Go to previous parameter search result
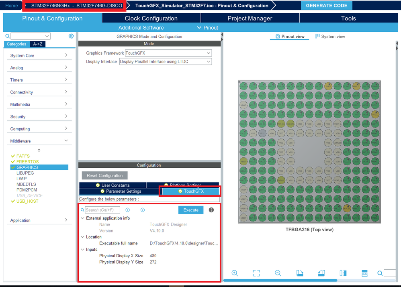The width and height of the screenshot is (401, 287). click(x=128, y=210)
